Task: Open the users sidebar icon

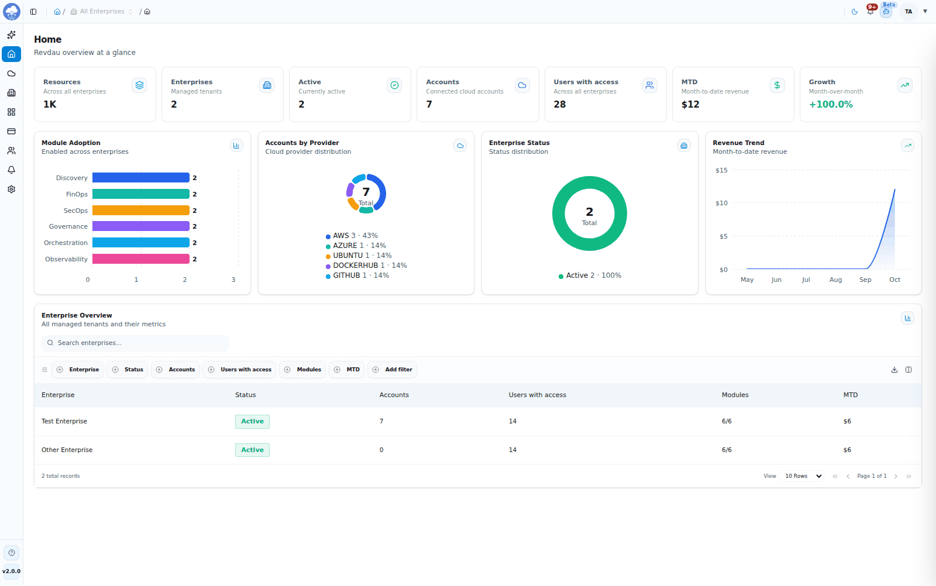Action: coord(11,151)
